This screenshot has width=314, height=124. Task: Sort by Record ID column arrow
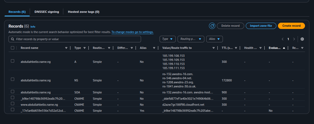click(302, 48)
